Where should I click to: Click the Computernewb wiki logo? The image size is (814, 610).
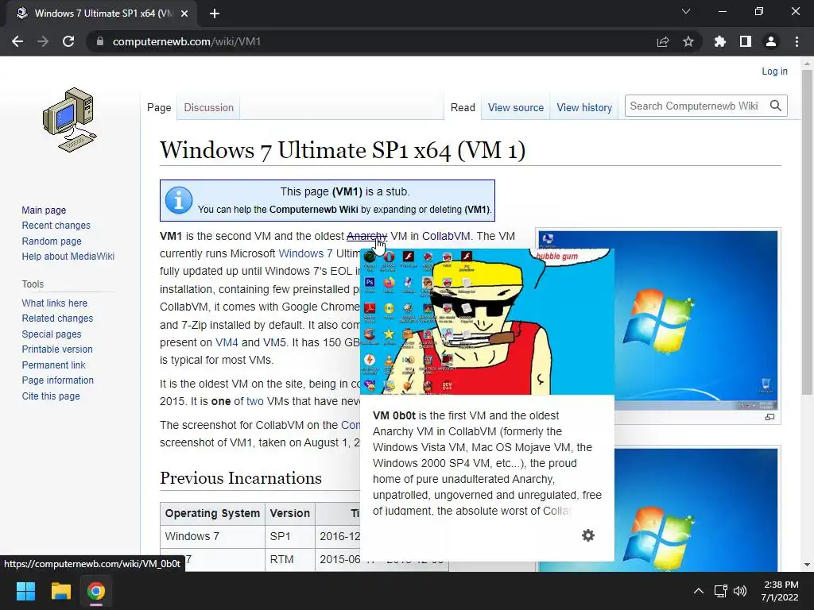point(70,120)
